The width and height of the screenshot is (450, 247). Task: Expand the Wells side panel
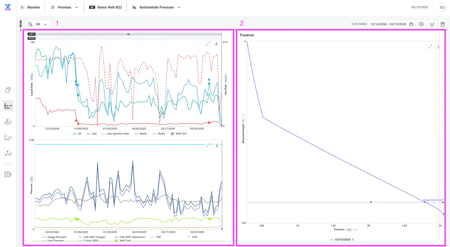click(21, 25)
